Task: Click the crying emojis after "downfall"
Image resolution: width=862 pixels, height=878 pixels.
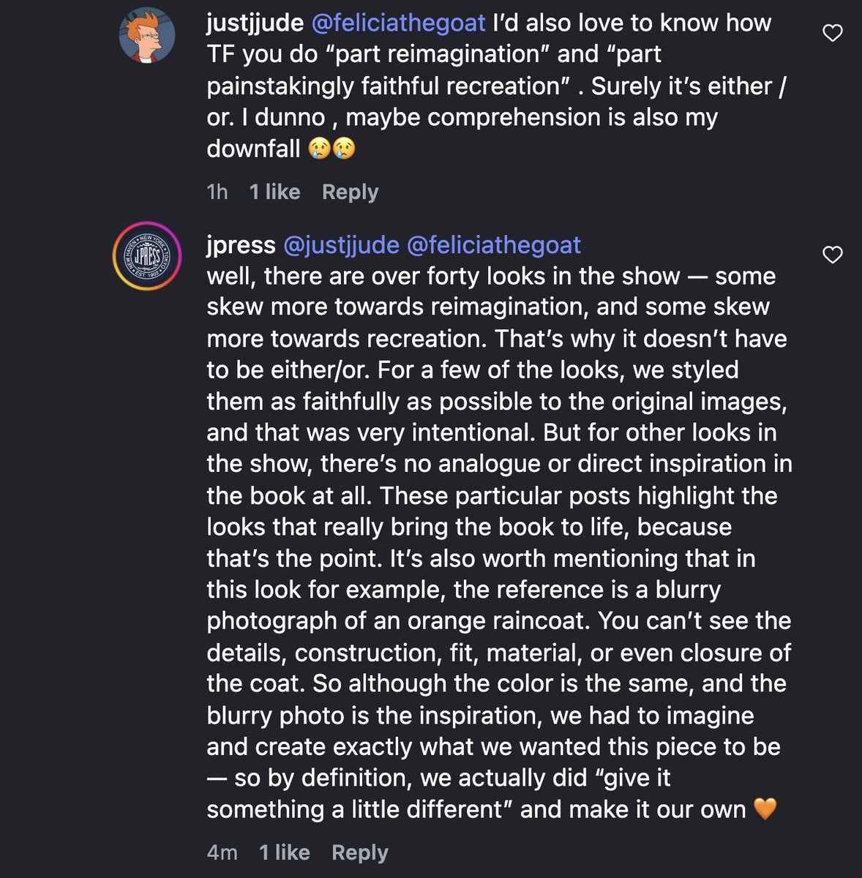Action: [331, 149]
